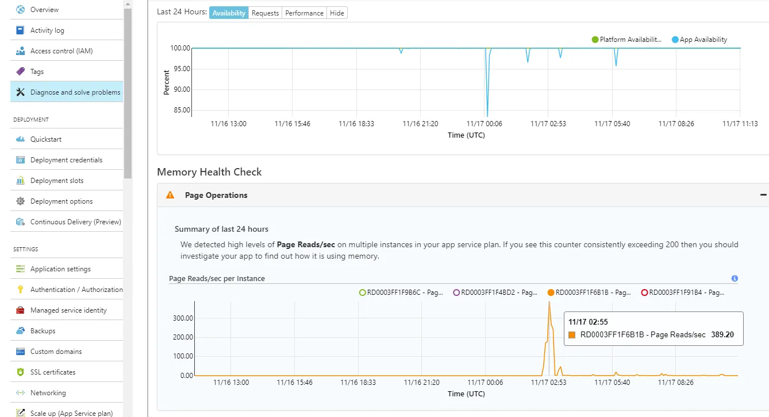
Task: Click the Application settings icon
Action: (21, 269)
